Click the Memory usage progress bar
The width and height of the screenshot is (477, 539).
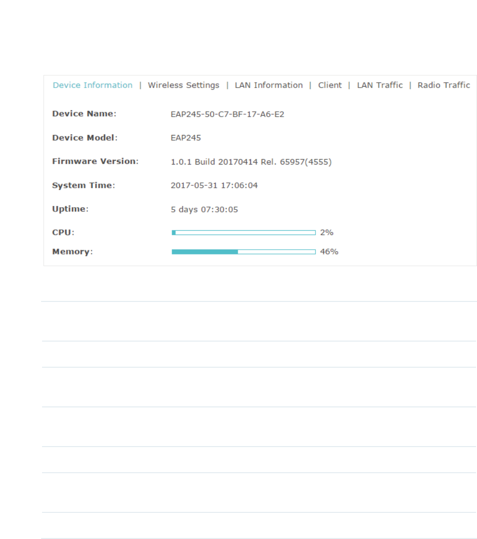244,252
